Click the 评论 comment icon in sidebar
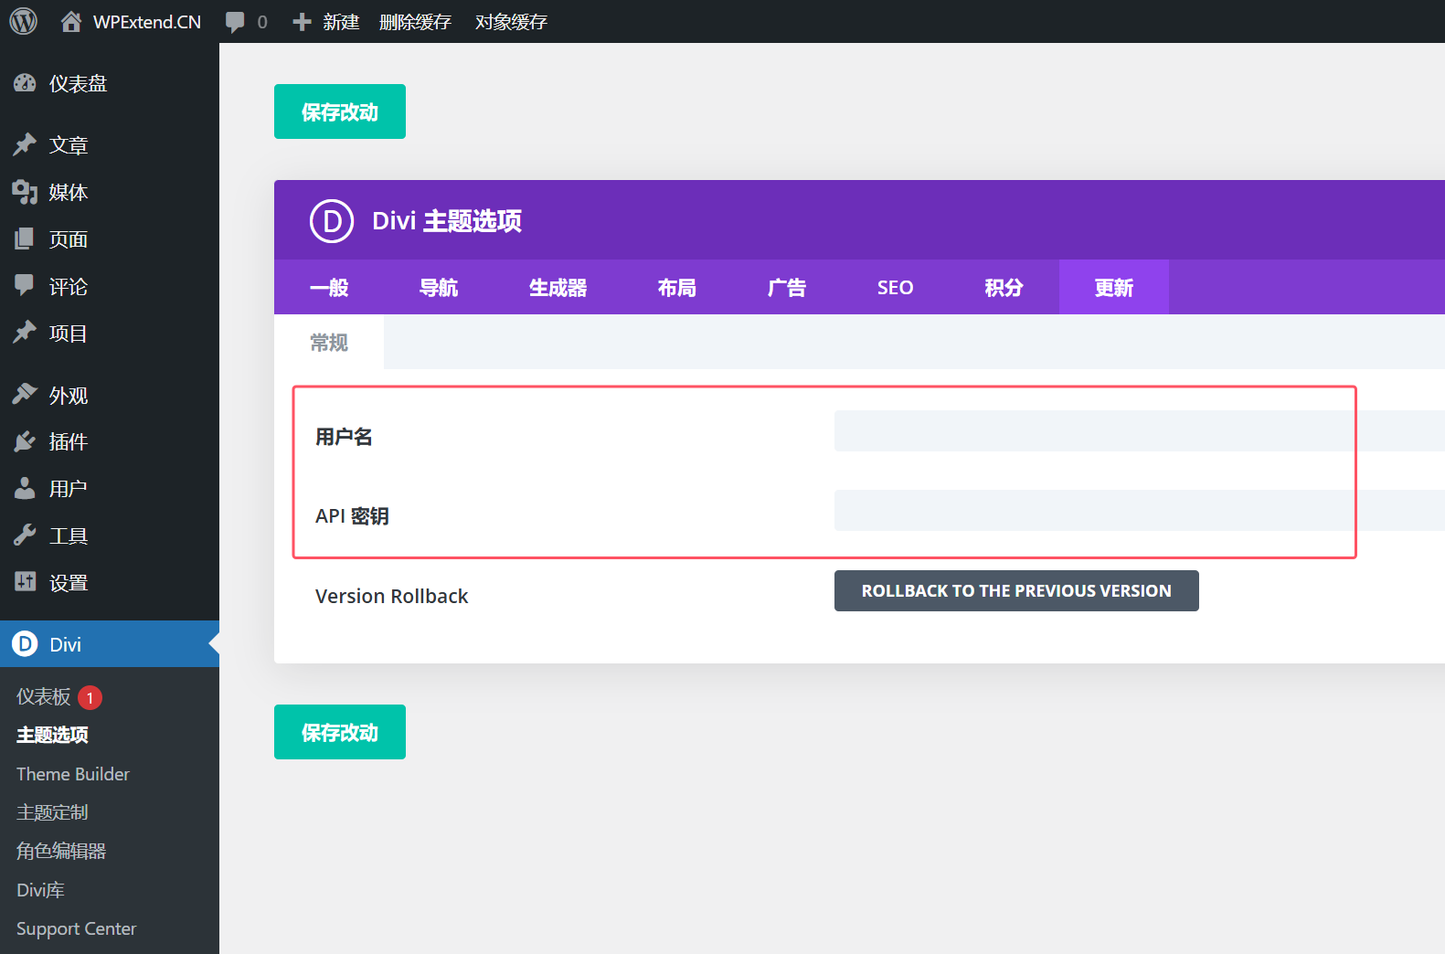The height and width of the screenshot is (954, 1445). tap(25, 286)
